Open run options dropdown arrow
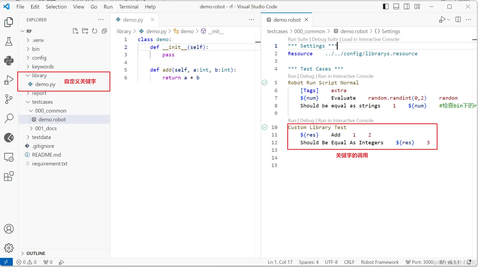The image size is (478, 267). point(449,20)
